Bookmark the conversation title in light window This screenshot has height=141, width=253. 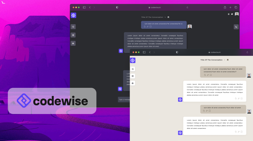(x=228, y=60)
